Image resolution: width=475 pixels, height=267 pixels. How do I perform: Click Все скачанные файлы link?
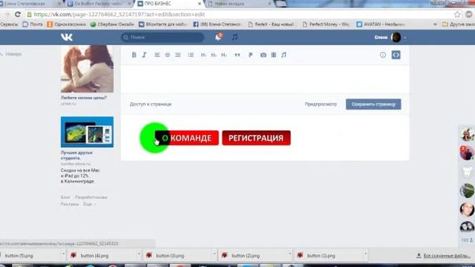click(444, 256)
